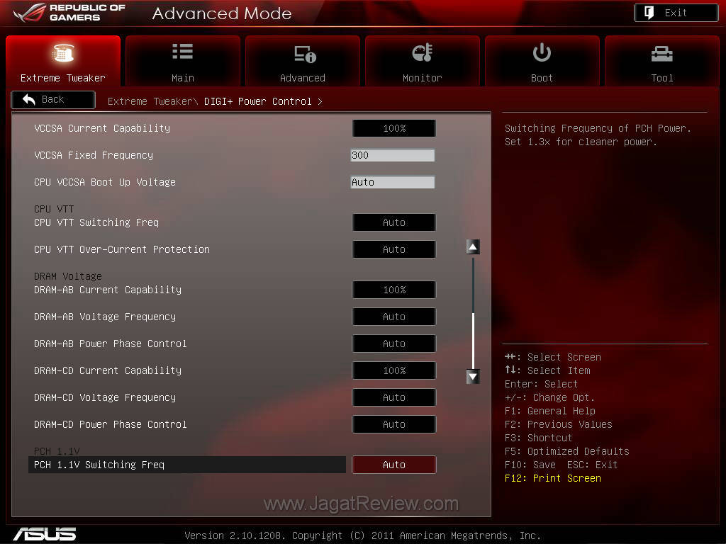Click the Exit button
The height and width of the screenshot is (544, 726).
point(676,13)
